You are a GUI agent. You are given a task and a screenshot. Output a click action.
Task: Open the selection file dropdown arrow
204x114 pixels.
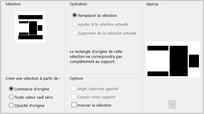48,27
